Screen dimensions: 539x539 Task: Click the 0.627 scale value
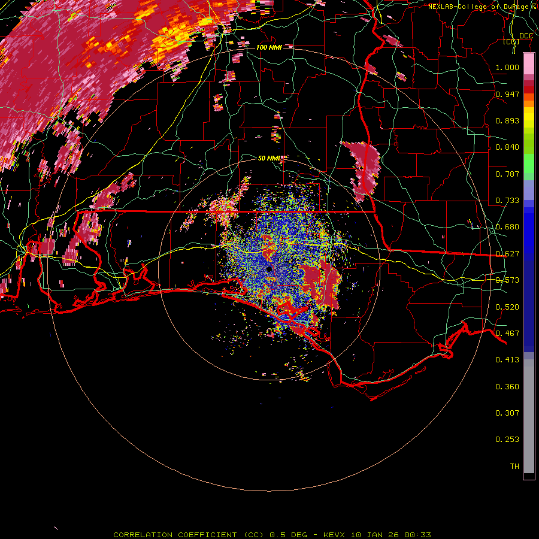[x=507, y=254]
